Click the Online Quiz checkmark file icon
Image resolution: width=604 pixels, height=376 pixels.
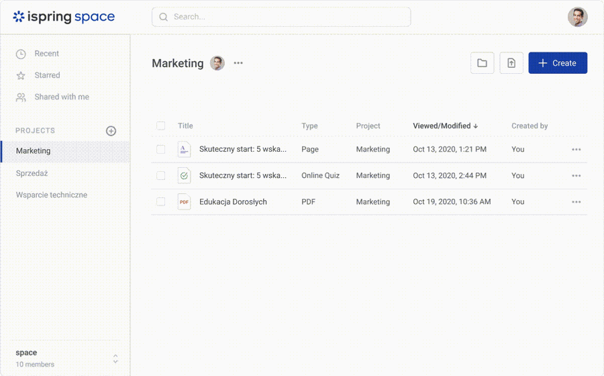click(184, 176)
